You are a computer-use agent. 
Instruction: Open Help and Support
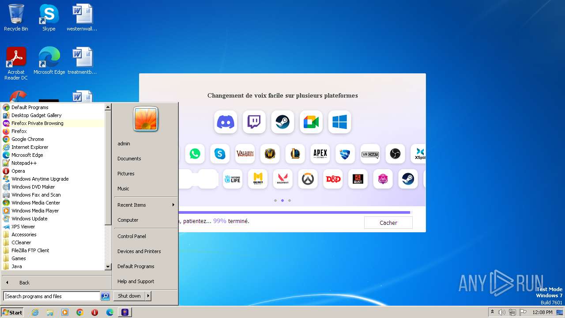(145, 281)
